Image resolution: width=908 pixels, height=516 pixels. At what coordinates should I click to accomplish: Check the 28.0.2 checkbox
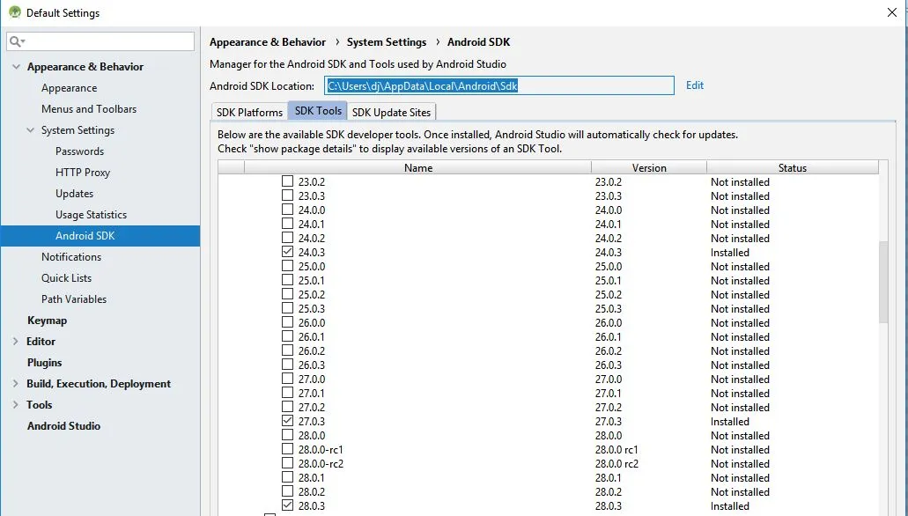coord(287,491)
